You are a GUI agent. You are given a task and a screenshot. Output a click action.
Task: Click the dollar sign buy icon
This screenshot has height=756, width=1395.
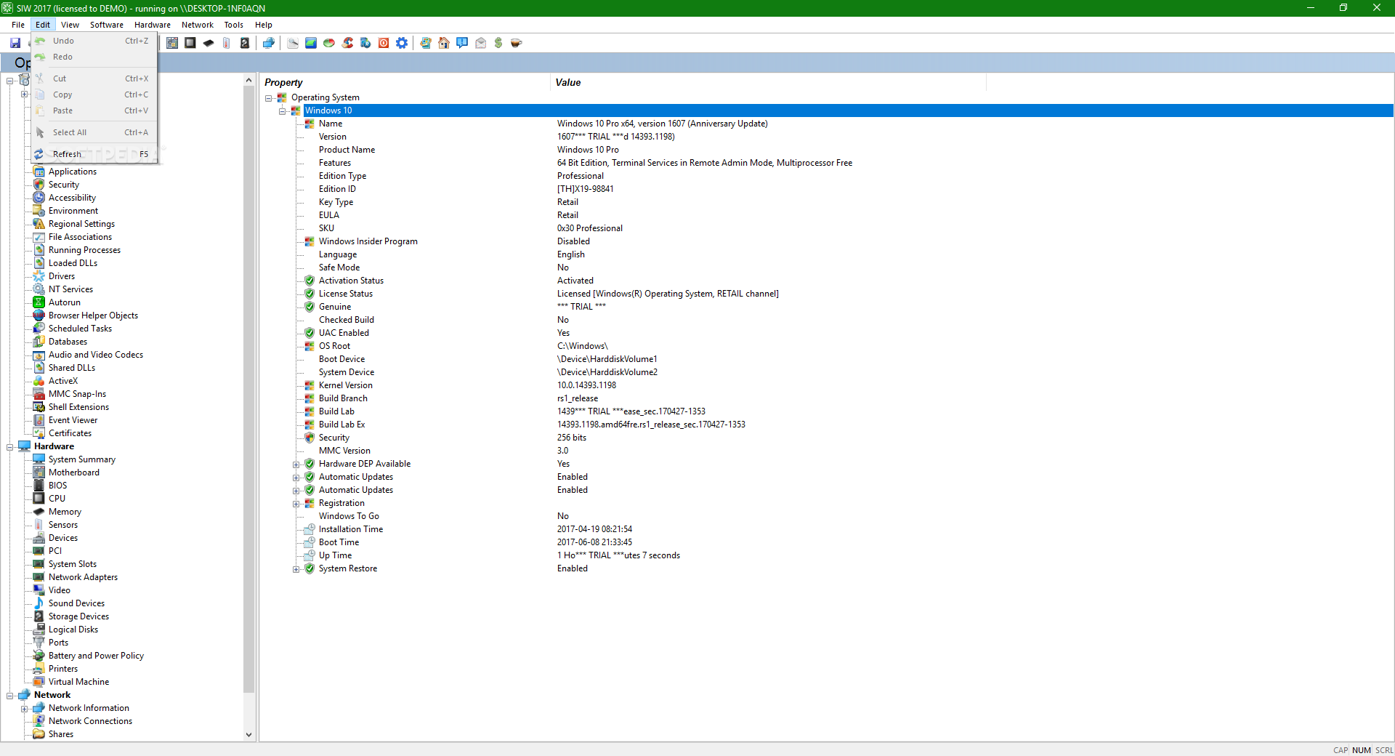click(498, 43)
